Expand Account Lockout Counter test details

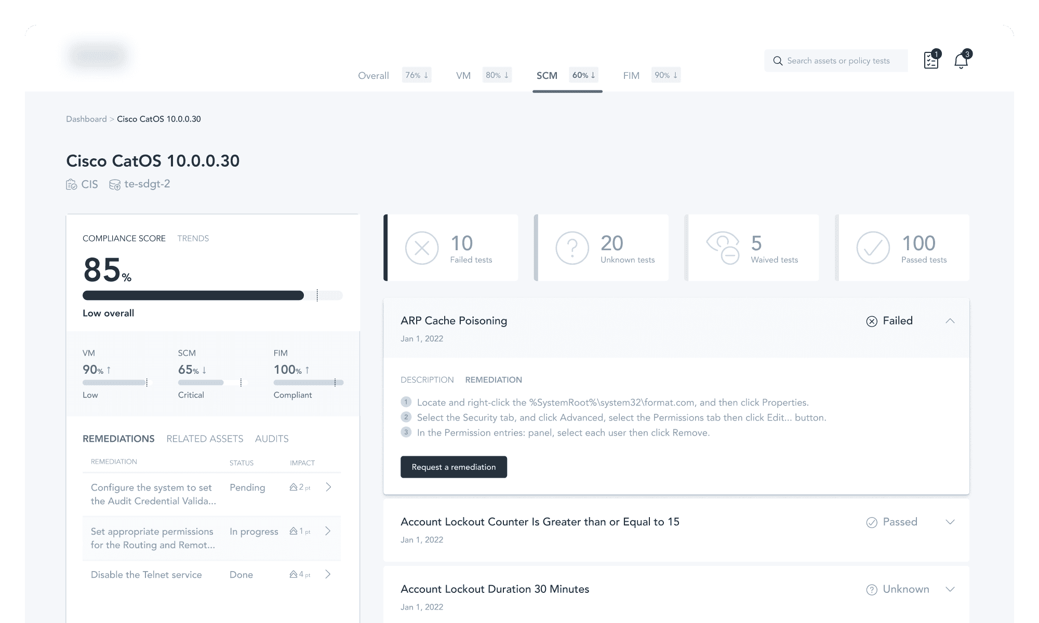point(950,522)
